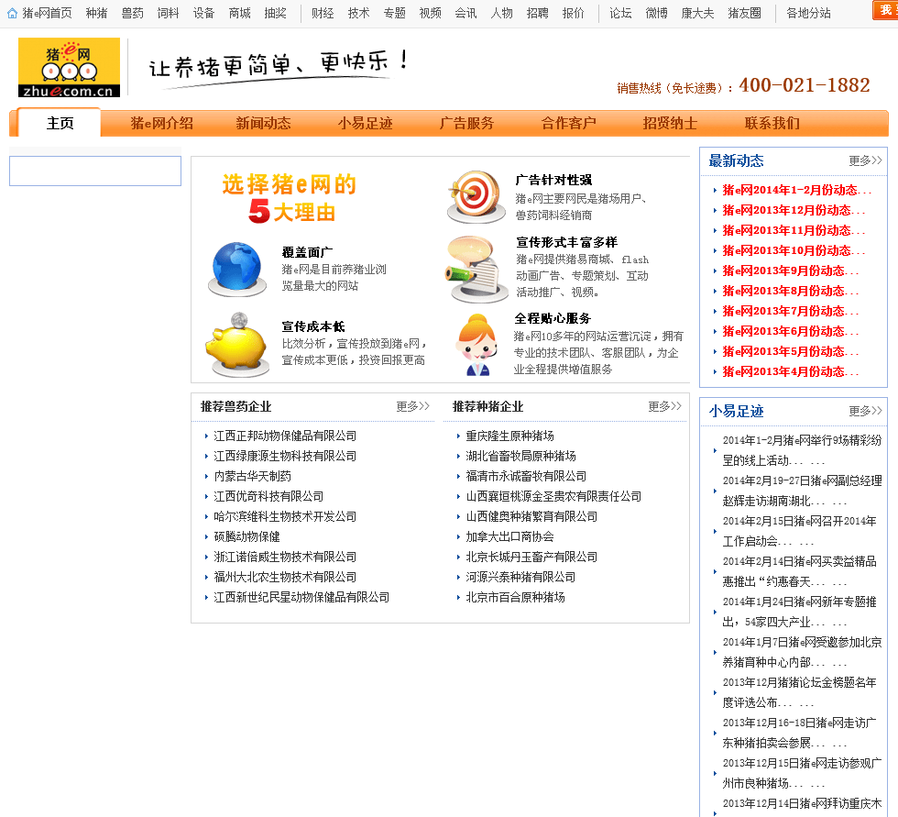Open the 猪e网介绍 tab
The height and width of the screenshot is (817, 898).
(x=161, y=123)
